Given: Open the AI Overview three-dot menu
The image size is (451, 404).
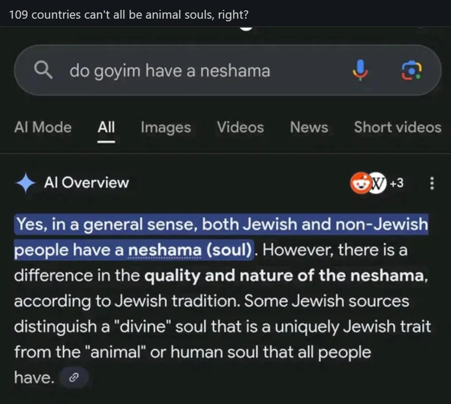Looking at the screenshot, I should pyautogui.click(x=432, y=183).
